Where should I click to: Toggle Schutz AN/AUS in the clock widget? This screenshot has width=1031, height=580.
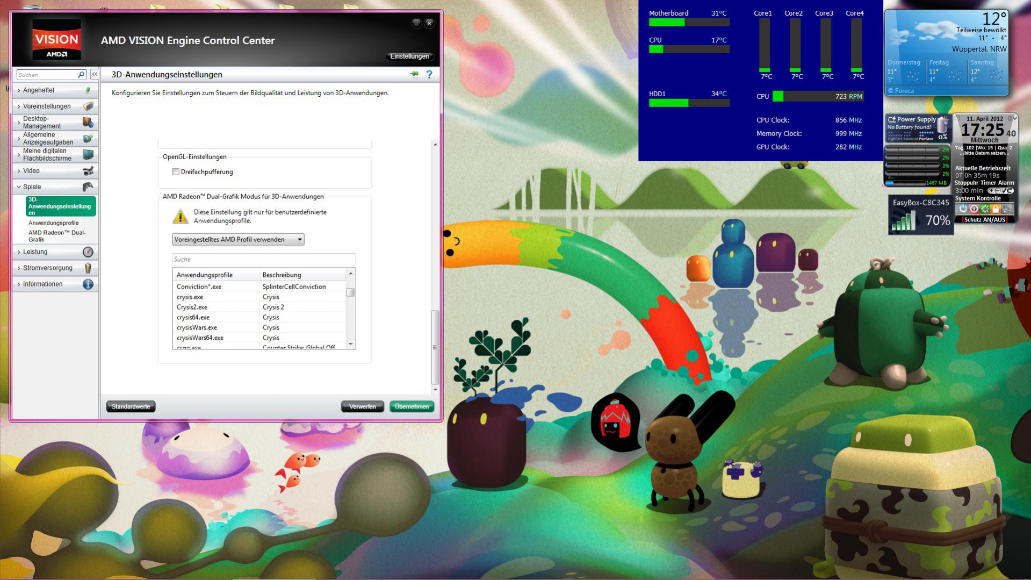tap(985, 220)
